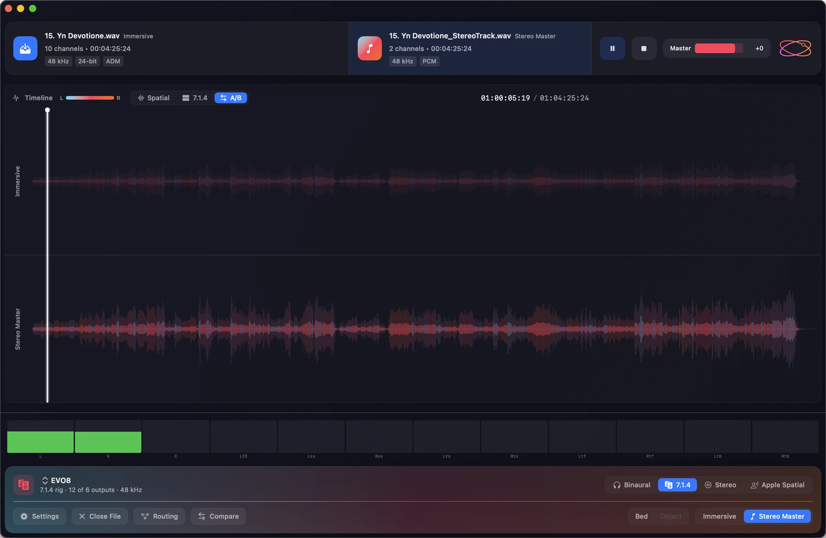Select the A/B comparison tab
Viewport: 826px width, 538px height.
231,98
